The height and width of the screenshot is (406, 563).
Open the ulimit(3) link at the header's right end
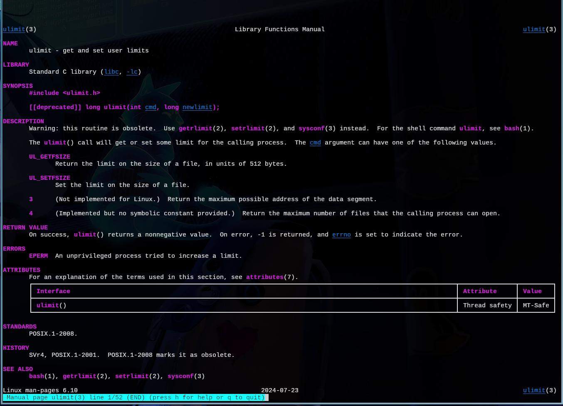pos(540,30)
